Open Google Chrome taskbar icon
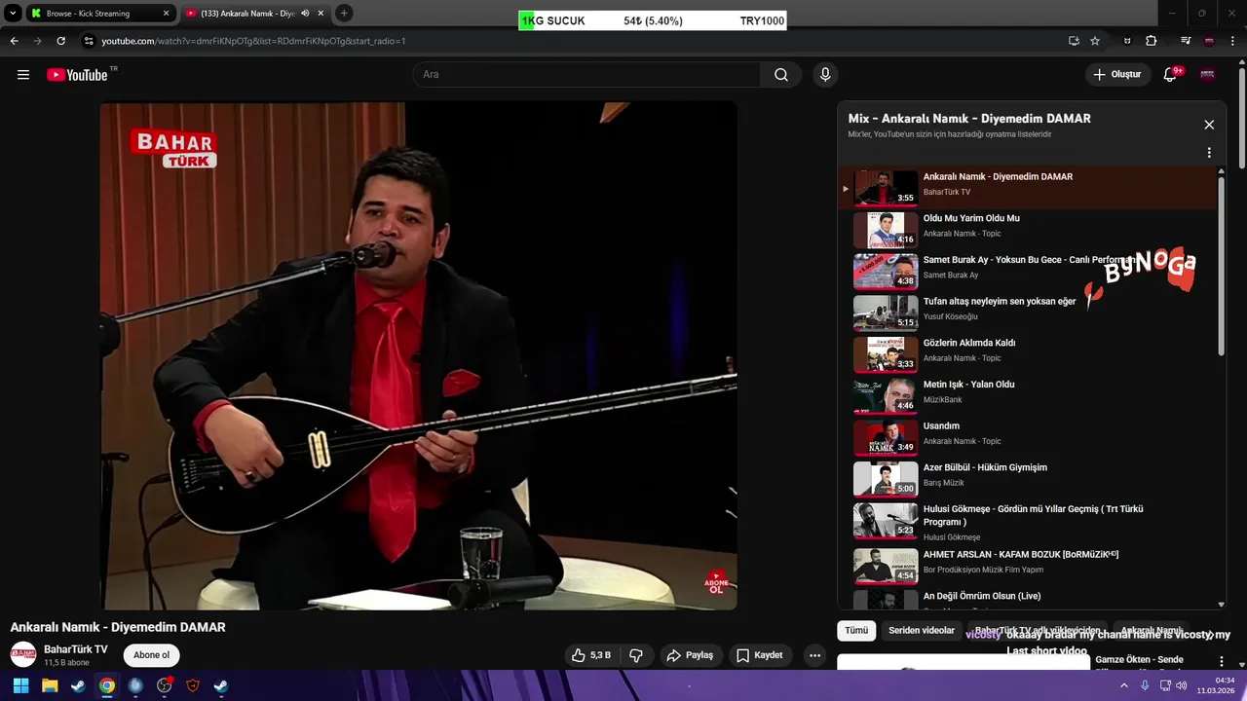This screenshot has width=1247, height=701. pos(106,685)
